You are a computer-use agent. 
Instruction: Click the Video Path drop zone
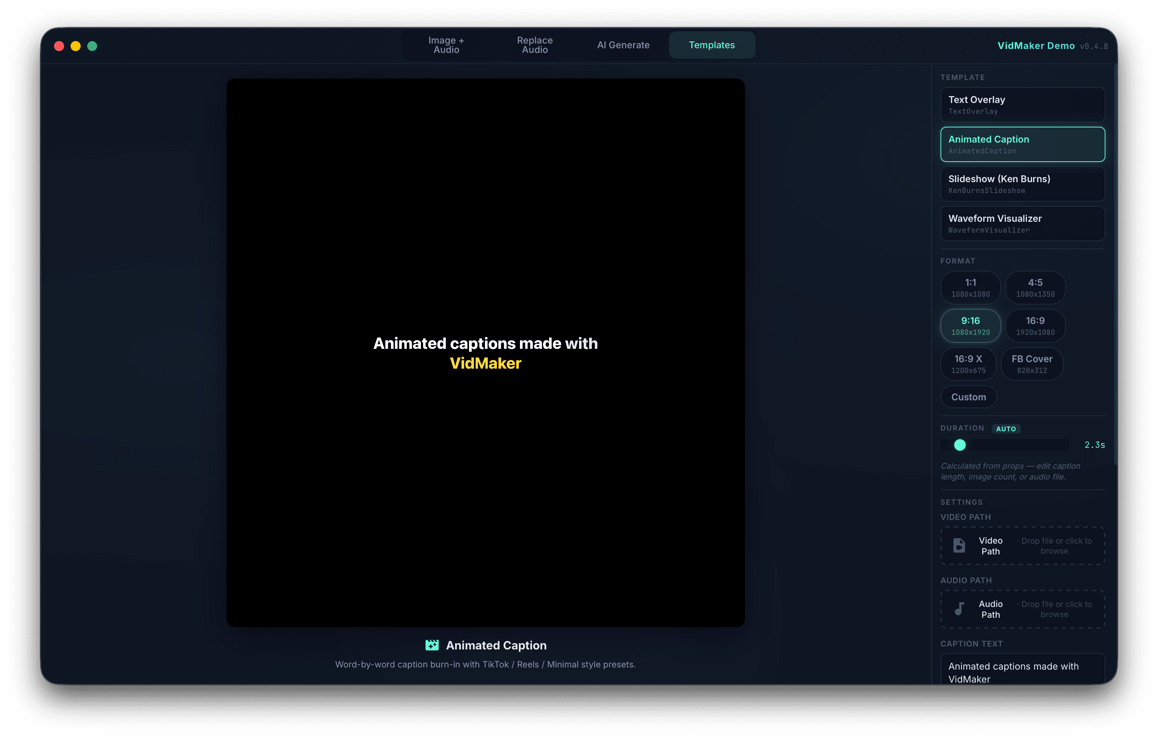coord(1022,546)
